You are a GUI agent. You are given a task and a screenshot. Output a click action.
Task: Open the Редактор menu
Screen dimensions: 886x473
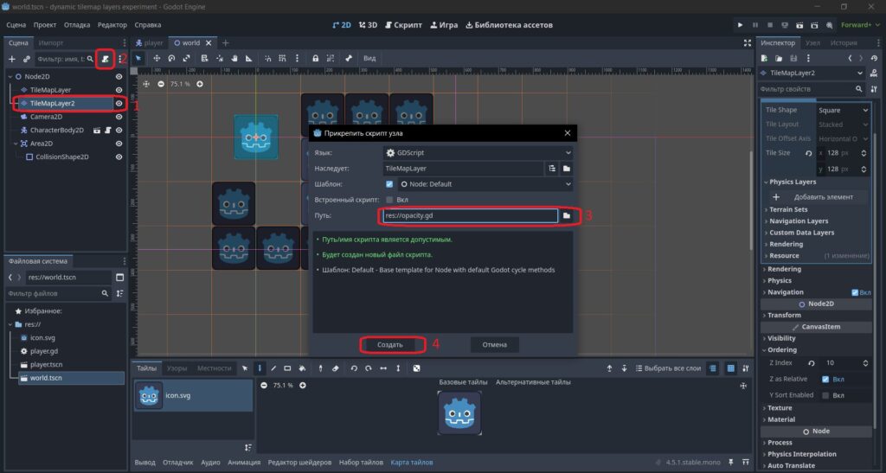click(x=112, y=25)
